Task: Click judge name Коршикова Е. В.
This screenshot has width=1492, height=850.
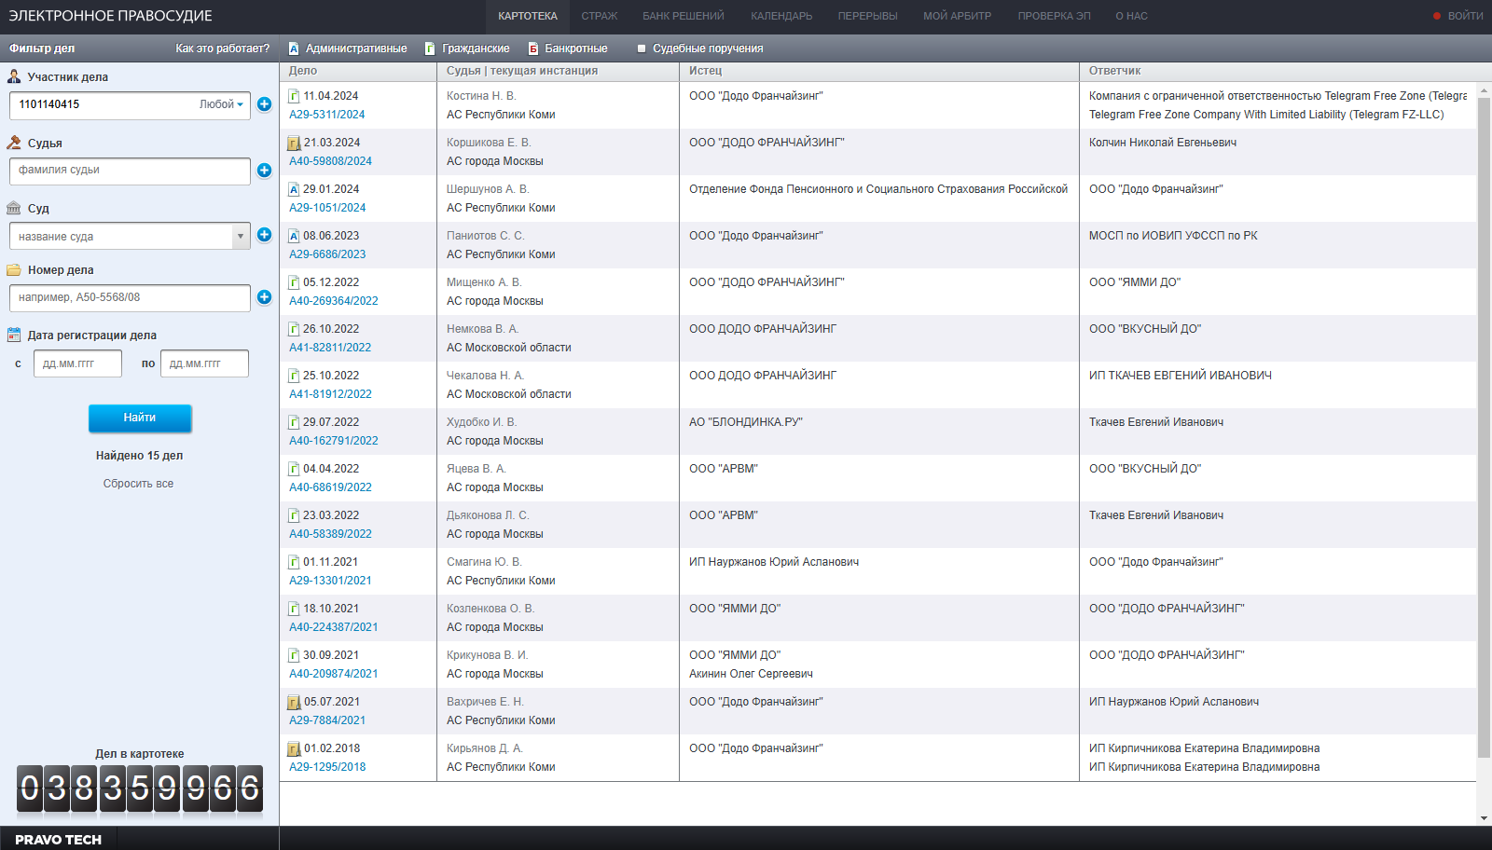Action: tap(489, 143)
